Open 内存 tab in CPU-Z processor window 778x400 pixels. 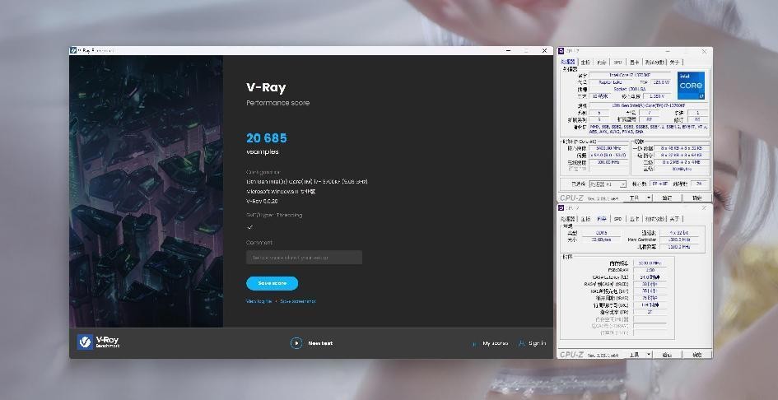point(601,62)
